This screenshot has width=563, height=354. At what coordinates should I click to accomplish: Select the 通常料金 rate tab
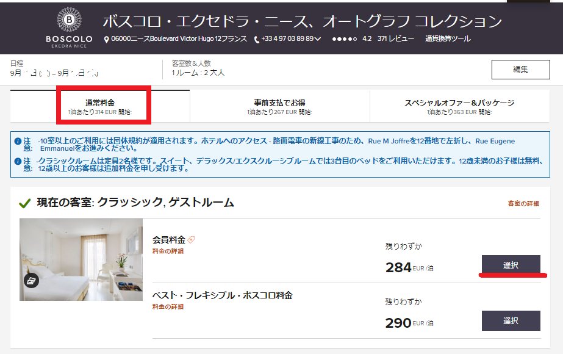[x=100, y=106]
